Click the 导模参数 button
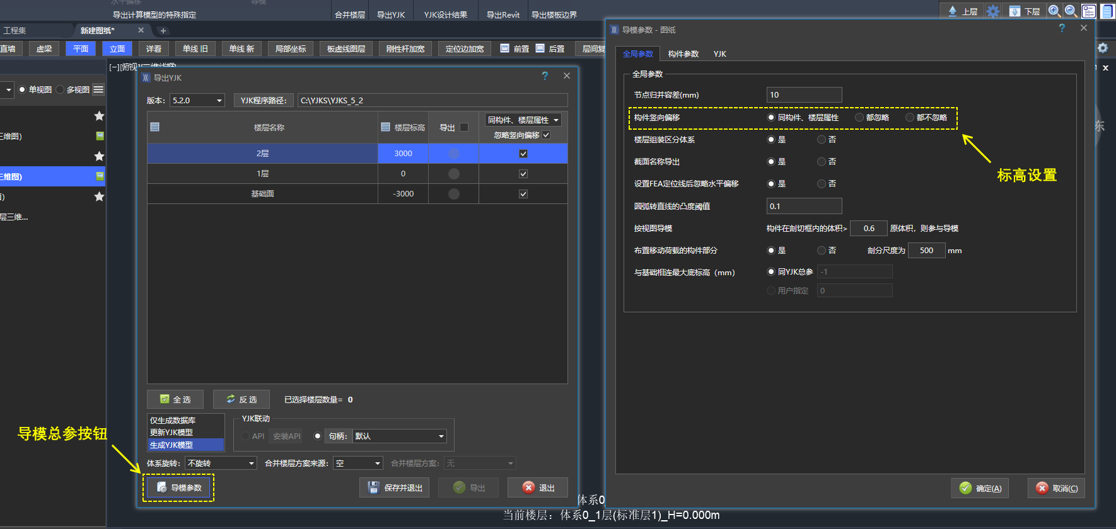This screenshot has height=529, width=1116. point(179,487)
